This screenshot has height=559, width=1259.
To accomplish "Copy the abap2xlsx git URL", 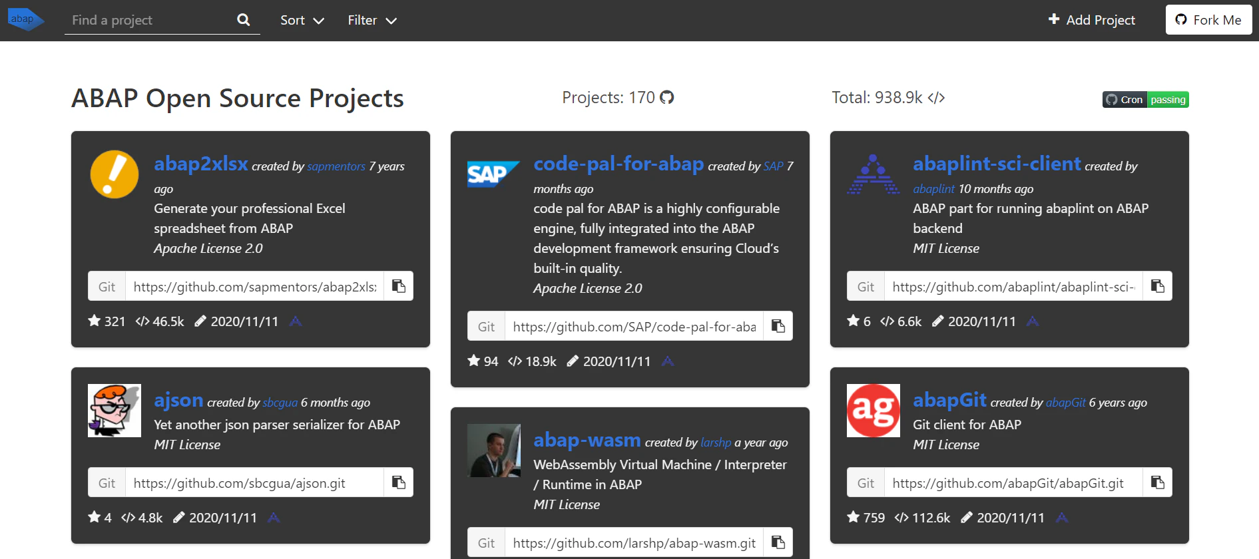I will (x=398, y=286).
